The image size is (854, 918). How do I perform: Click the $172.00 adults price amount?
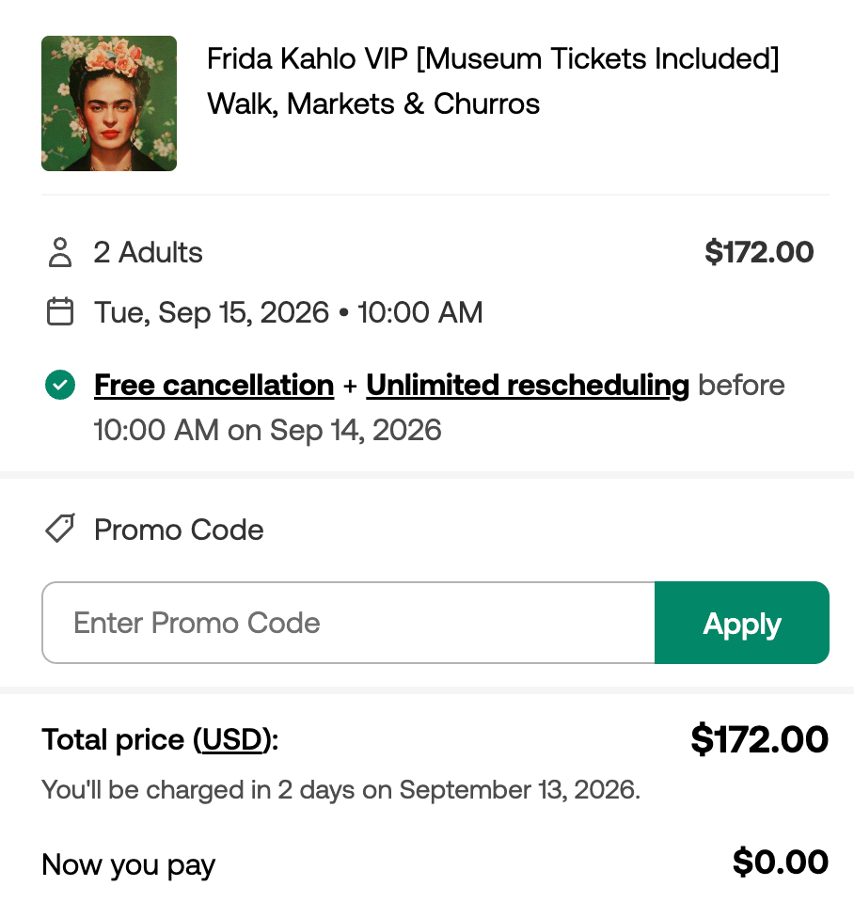pyautogui.click(x=759, y=252)
